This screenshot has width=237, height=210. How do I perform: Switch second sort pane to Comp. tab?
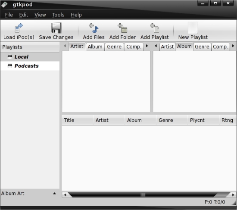[x=220, y=46]
